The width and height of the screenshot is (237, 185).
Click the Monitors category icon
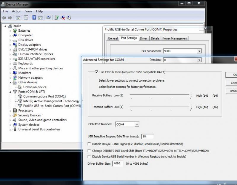click(x=15, y=73)
